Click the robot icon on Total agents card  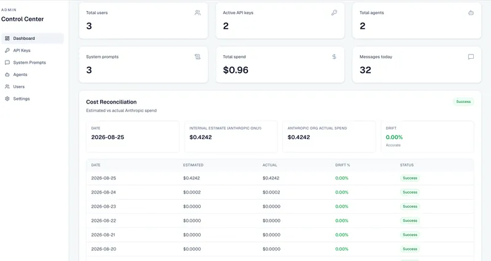[x=471, y=13]
